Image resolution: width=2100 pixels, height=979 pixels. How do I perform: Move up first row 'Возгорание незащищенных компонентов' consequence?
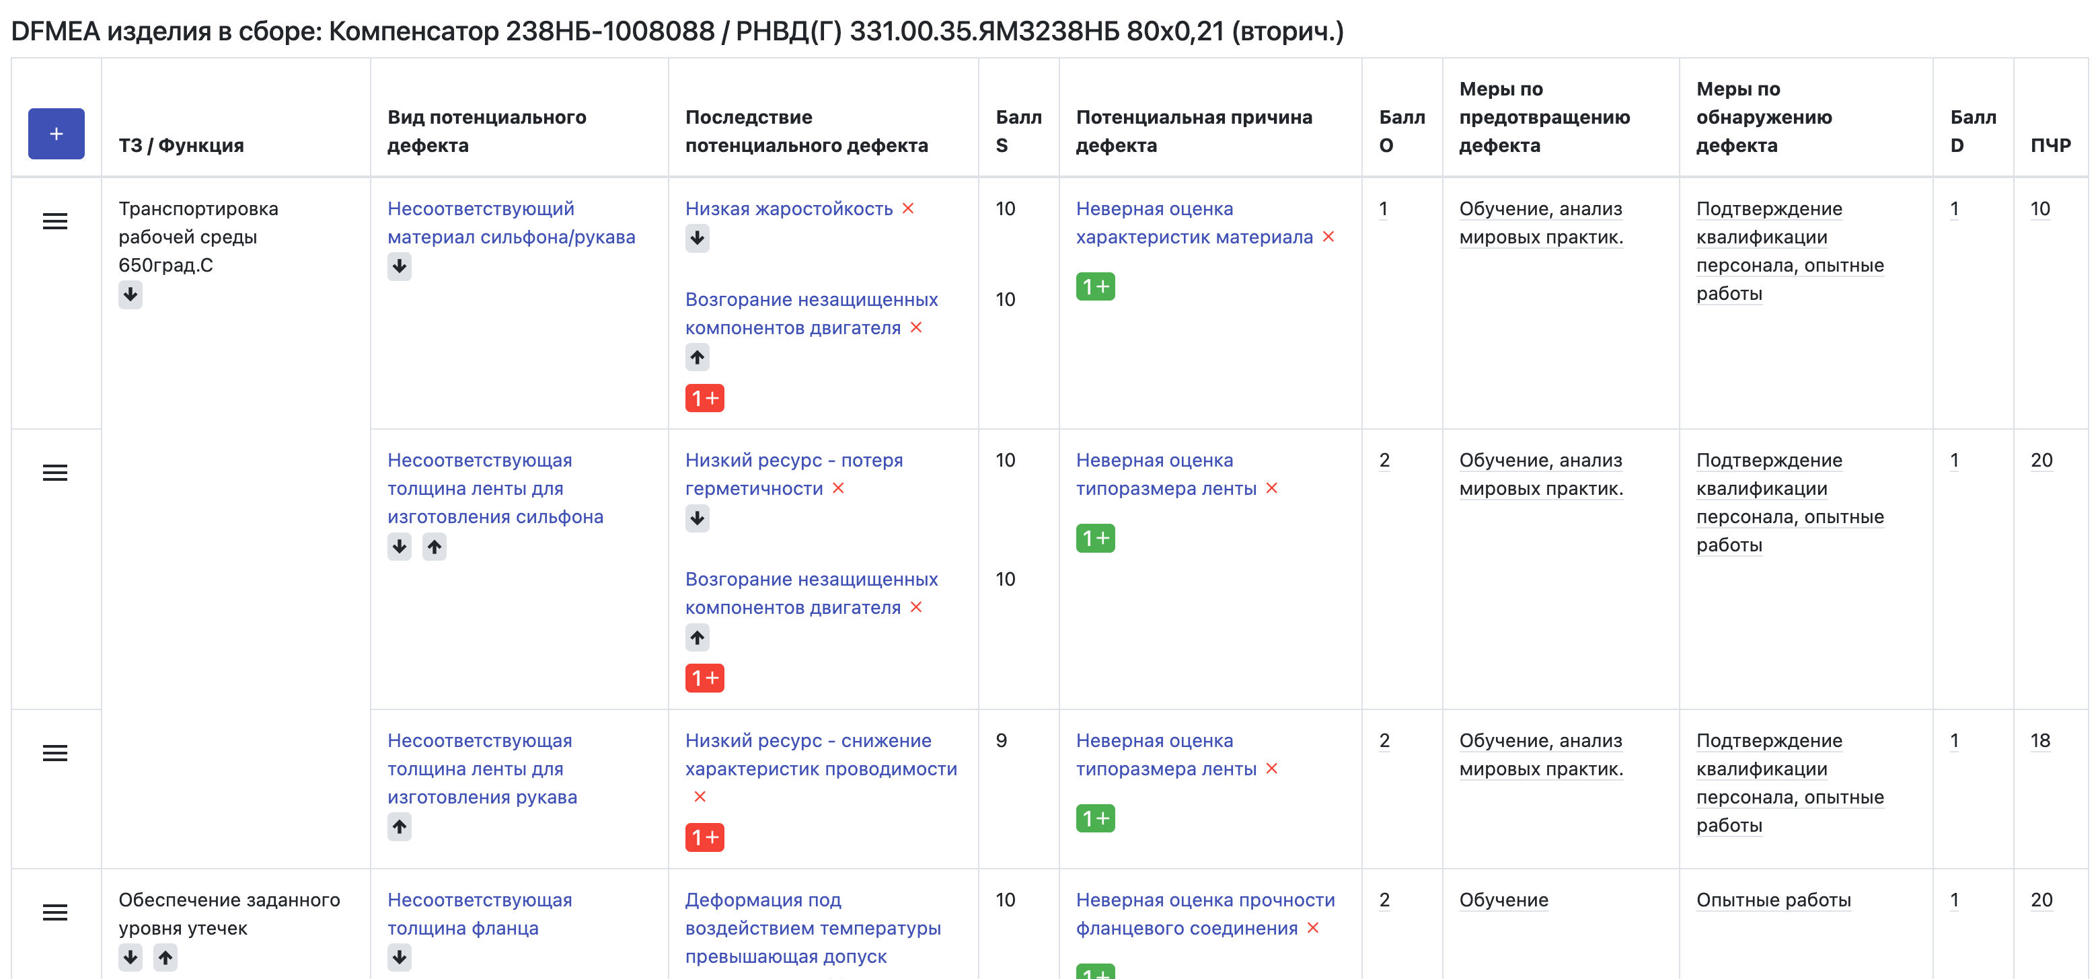697,357
